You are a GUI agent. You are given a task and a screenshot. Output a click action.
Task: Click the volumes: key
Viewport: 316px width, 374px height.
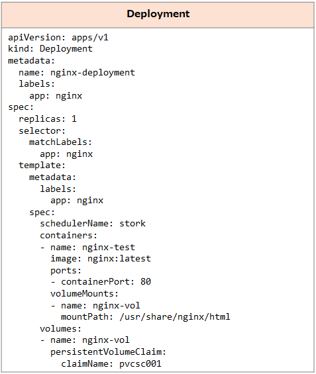(61, 329)
